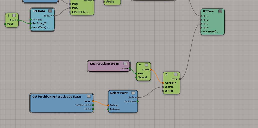Click the Condition input port on If node

[x=163, y=83]
